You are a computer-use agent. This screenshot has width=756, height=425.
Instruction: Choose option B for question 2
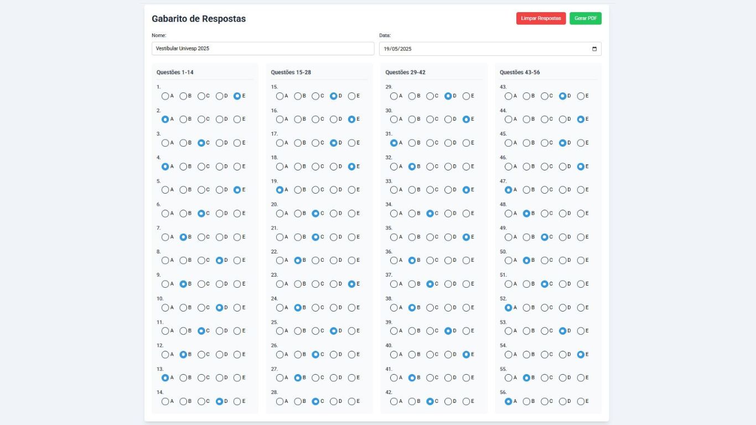click(x=183, y=119)
